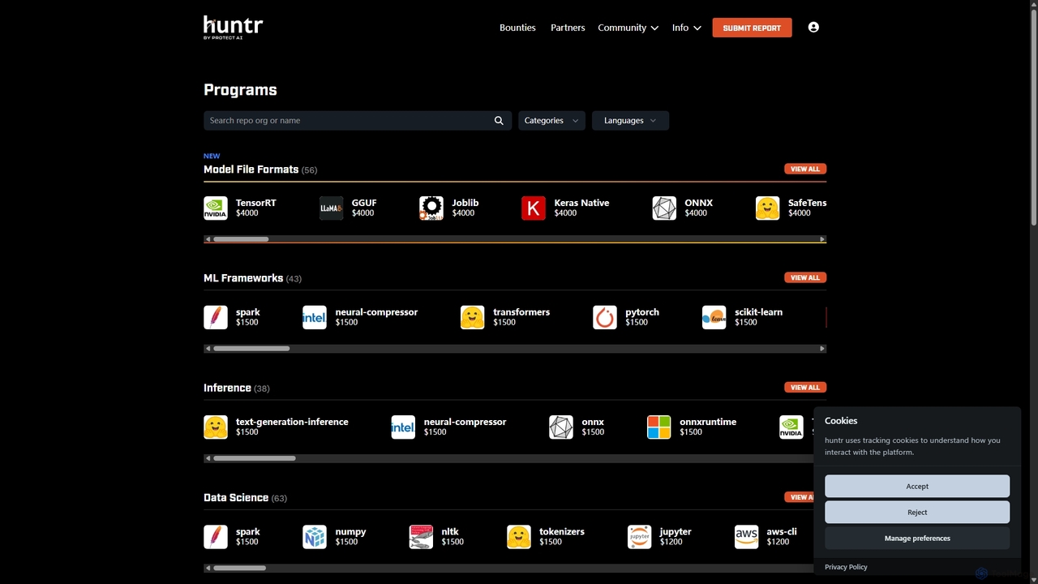Open the spark icon under ML Frameworks
1038x584 pixels.
pos(215,317)
